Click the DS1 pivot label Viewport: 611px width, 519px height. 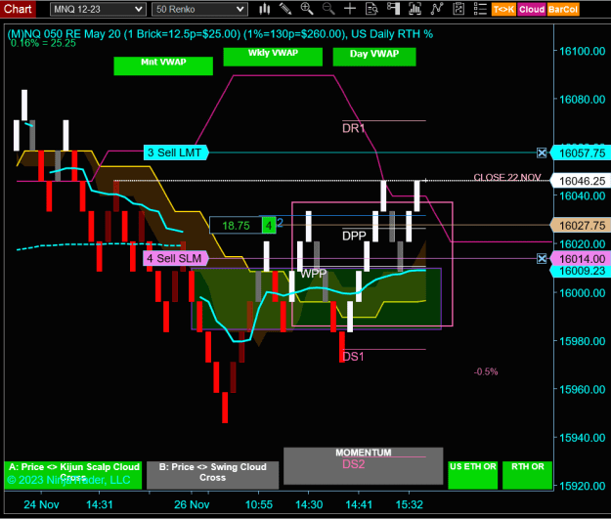coord(353,357)
